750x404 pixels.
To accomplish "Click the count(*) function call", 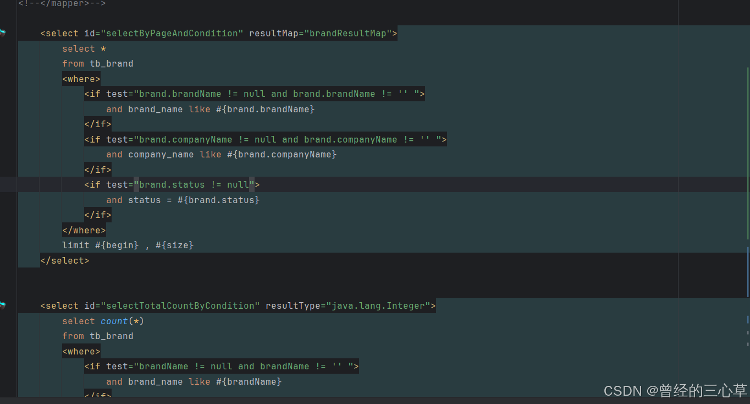I will 122,321.
